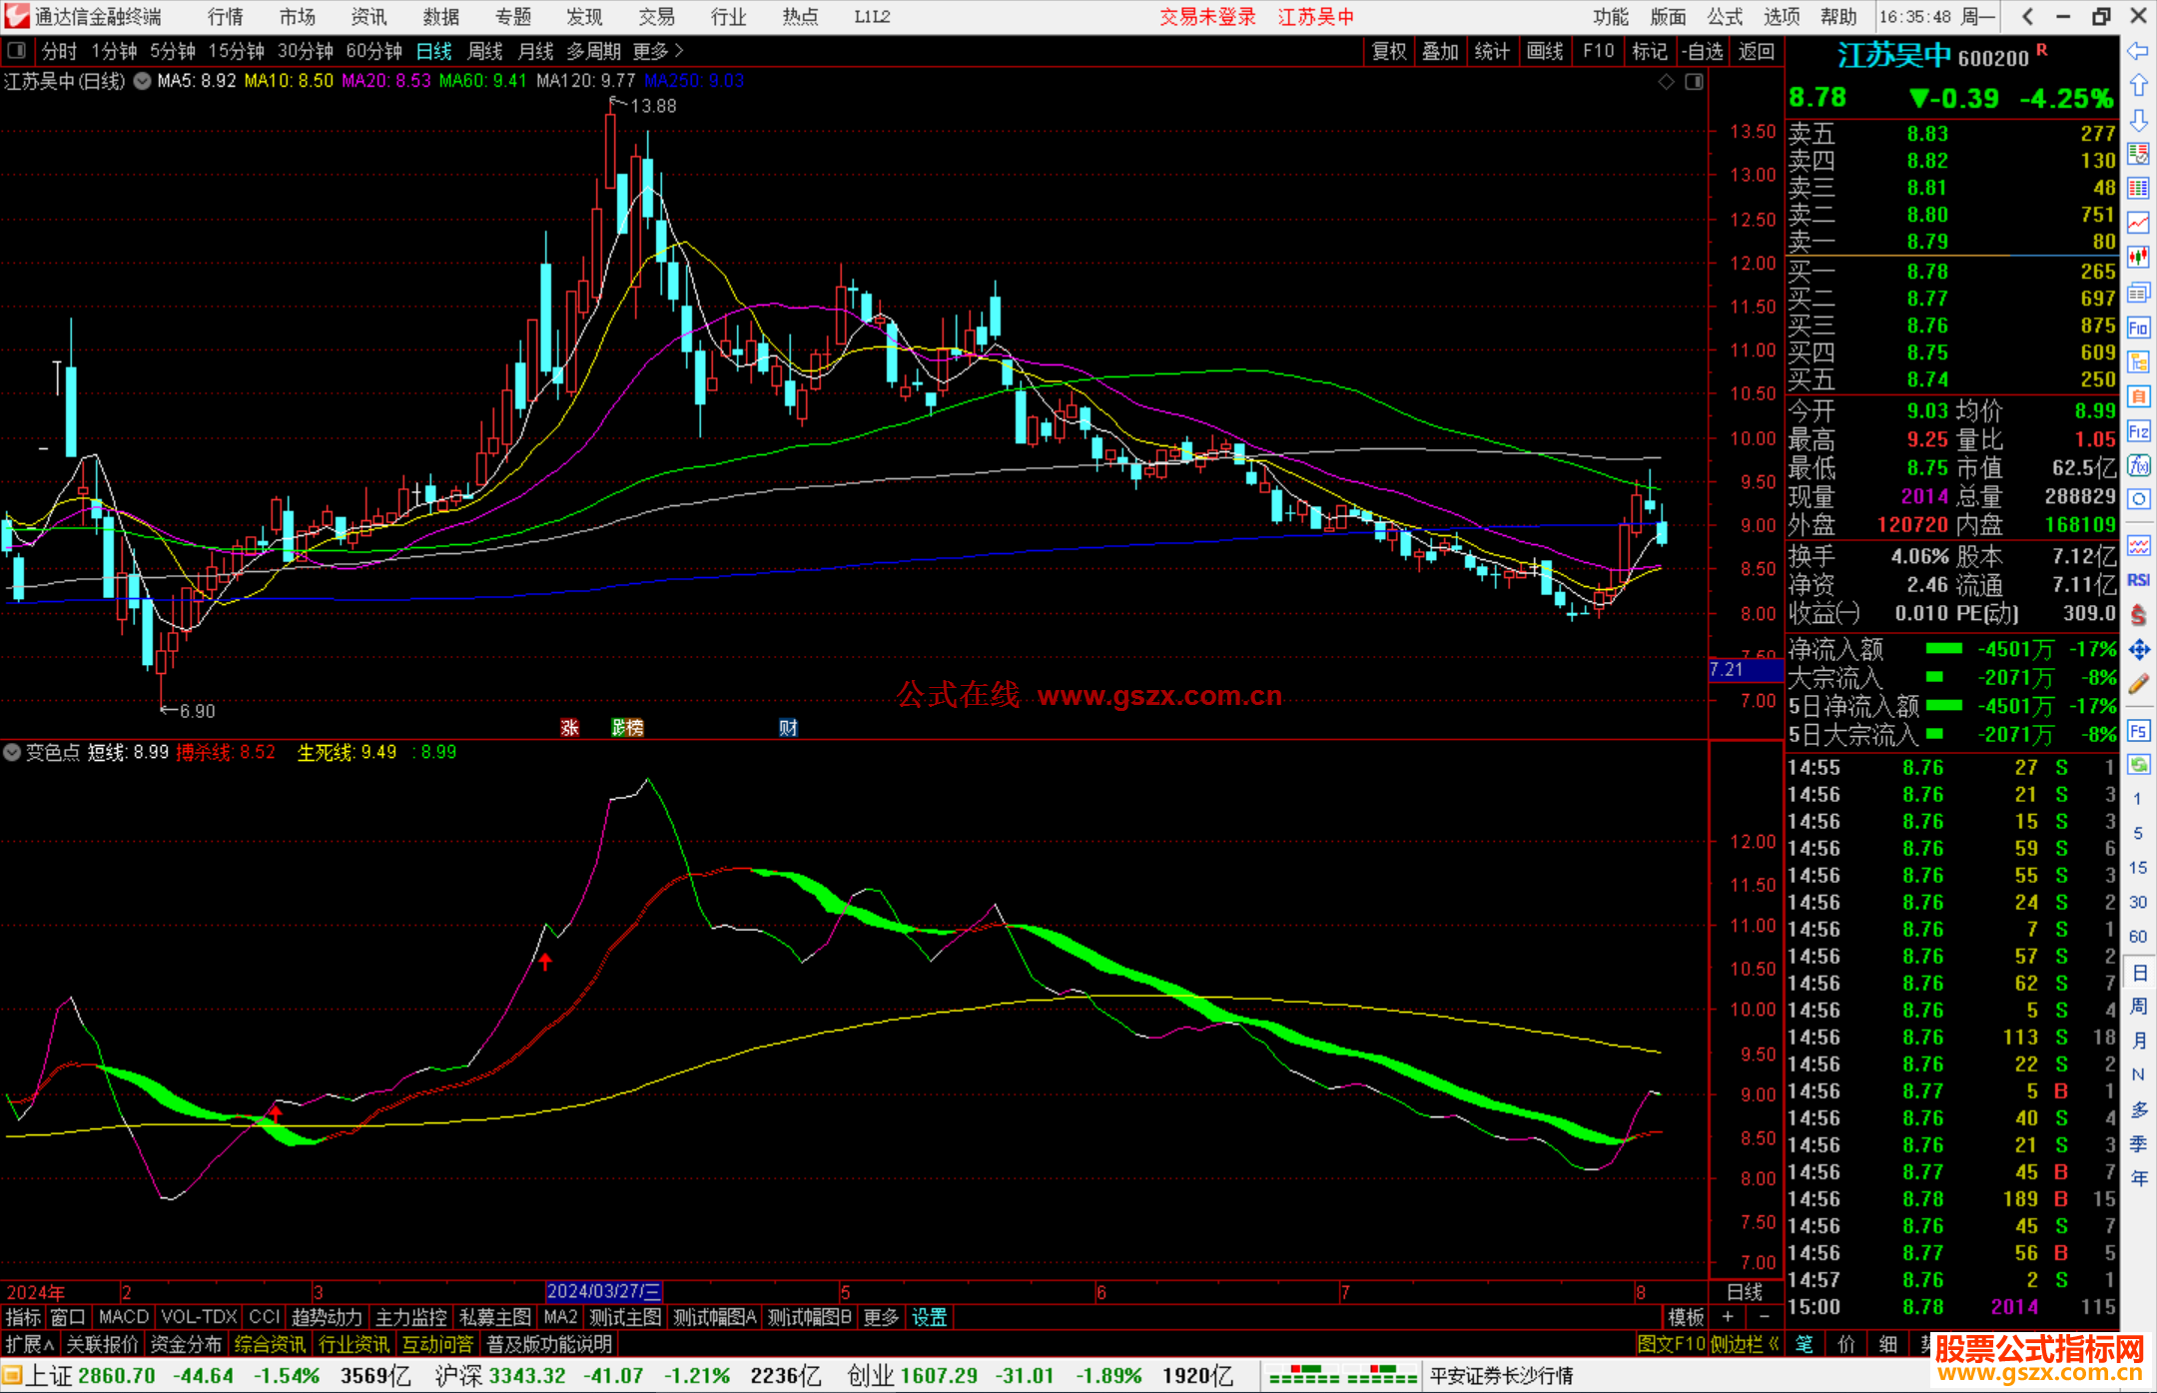Toggle the MA indicator circle button on main chart

[x=143, y=81]
